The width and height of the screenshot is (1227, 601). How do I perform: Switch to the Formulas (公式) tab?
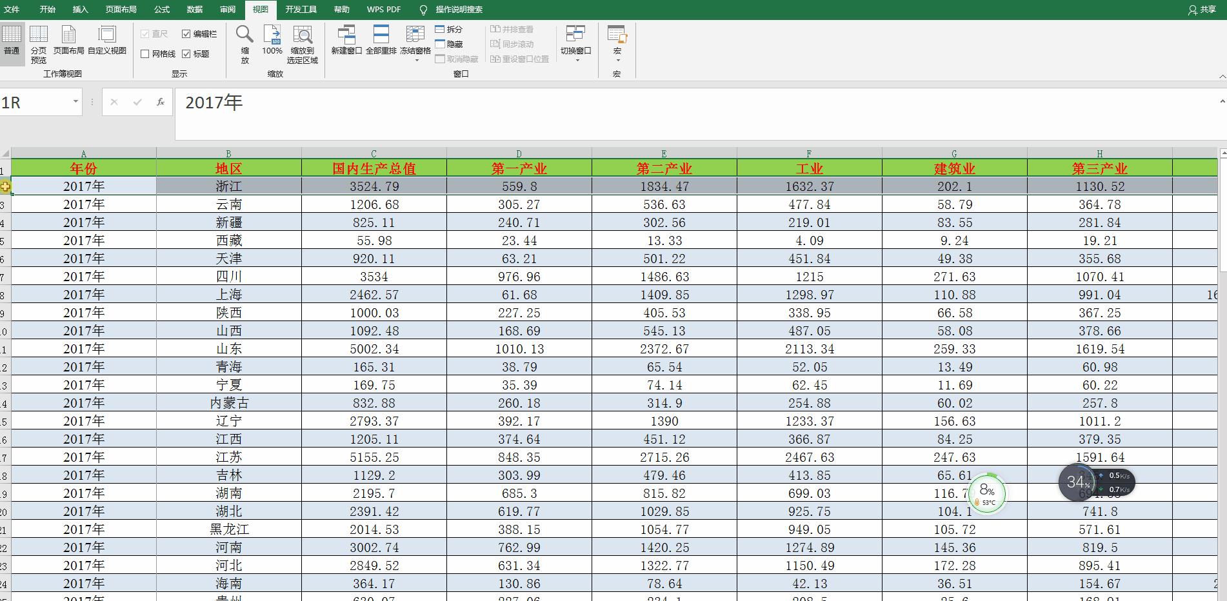click(162, 10)
